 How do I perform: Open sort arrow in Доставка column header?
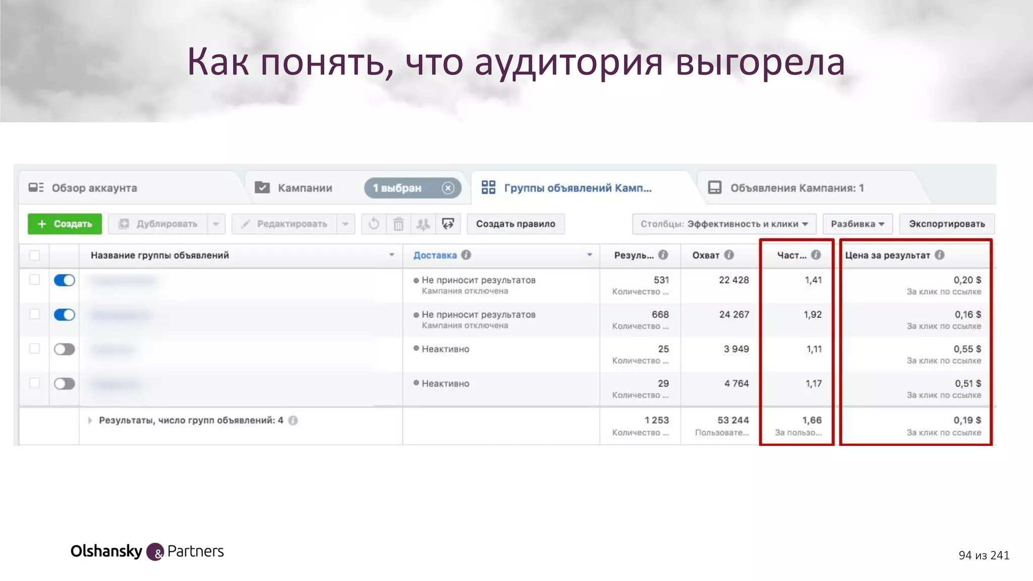tap(590, 255)
